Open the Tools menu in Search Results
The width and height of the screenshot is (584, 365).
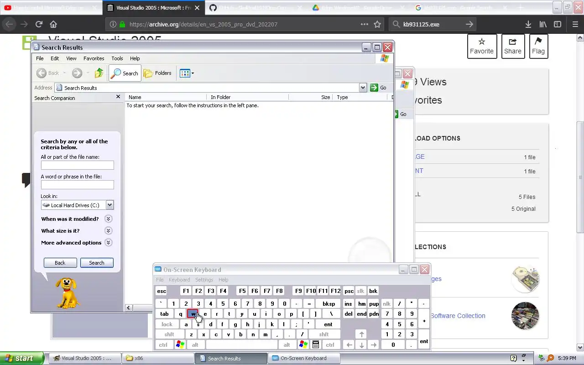coord(117,58)
